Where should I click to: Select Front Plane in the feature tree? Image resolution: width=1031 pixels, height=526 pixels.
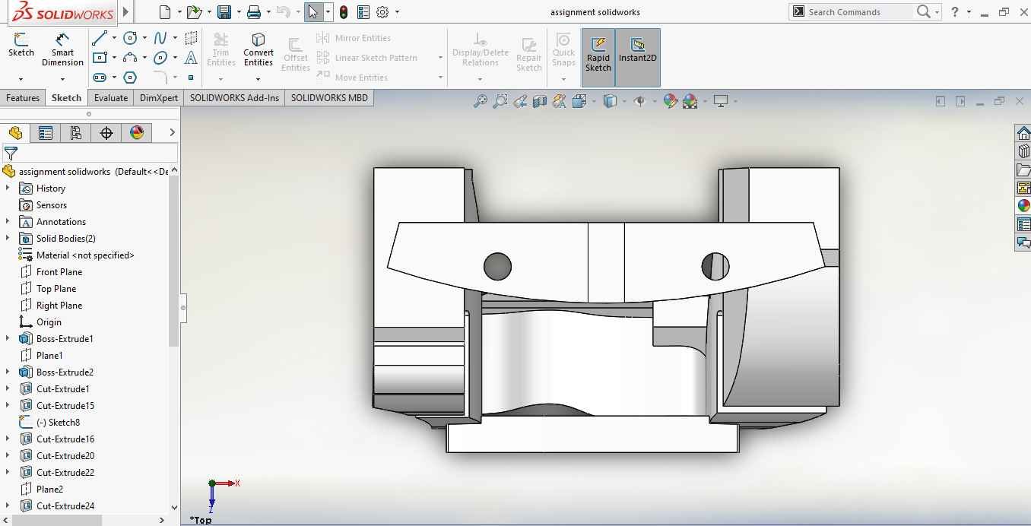59,272
